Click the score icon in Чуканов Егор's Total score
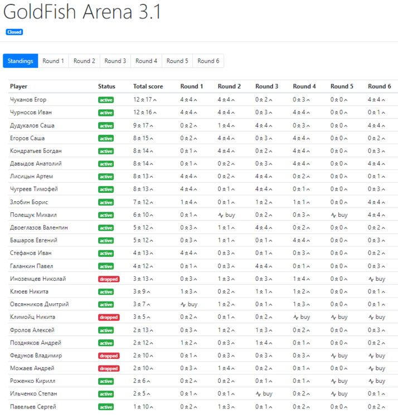398x418 pixels. click(x=142, y=100)
